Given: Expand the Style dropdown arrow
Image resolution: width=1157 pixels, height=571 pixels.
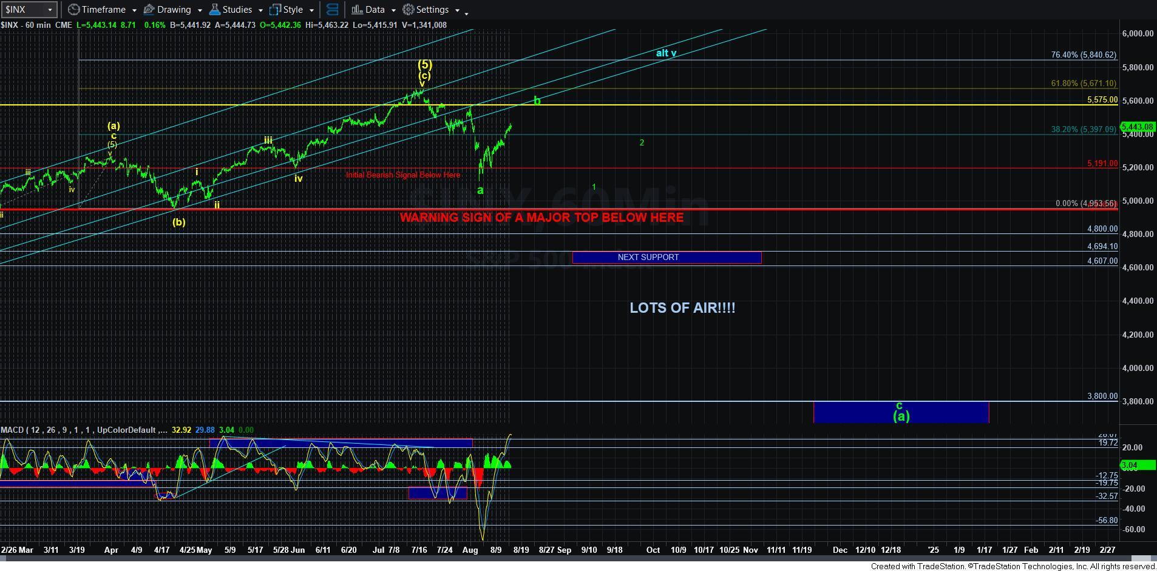Looking at the screenshot, I should point(311,10).
